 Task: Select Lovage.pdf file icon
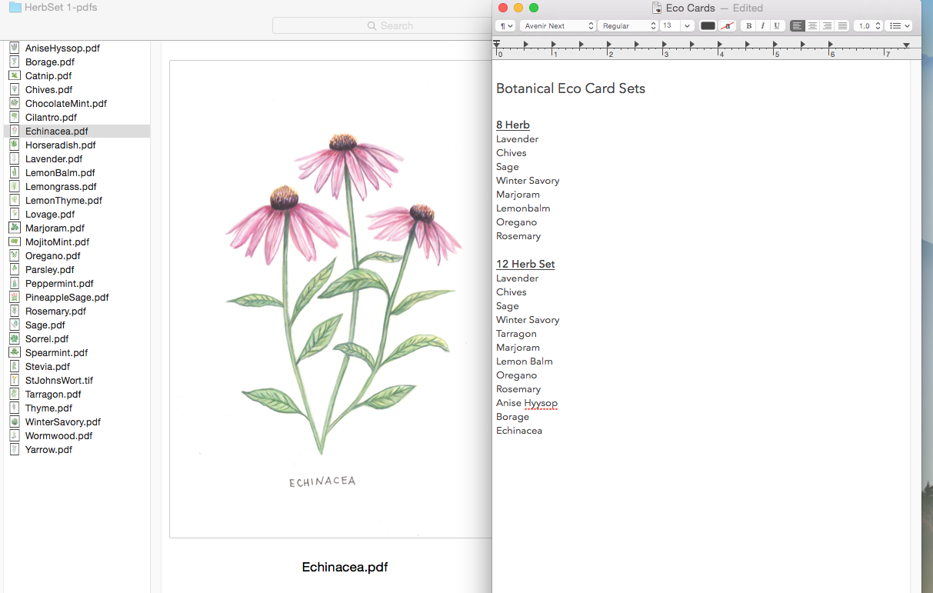click(15, 214)
